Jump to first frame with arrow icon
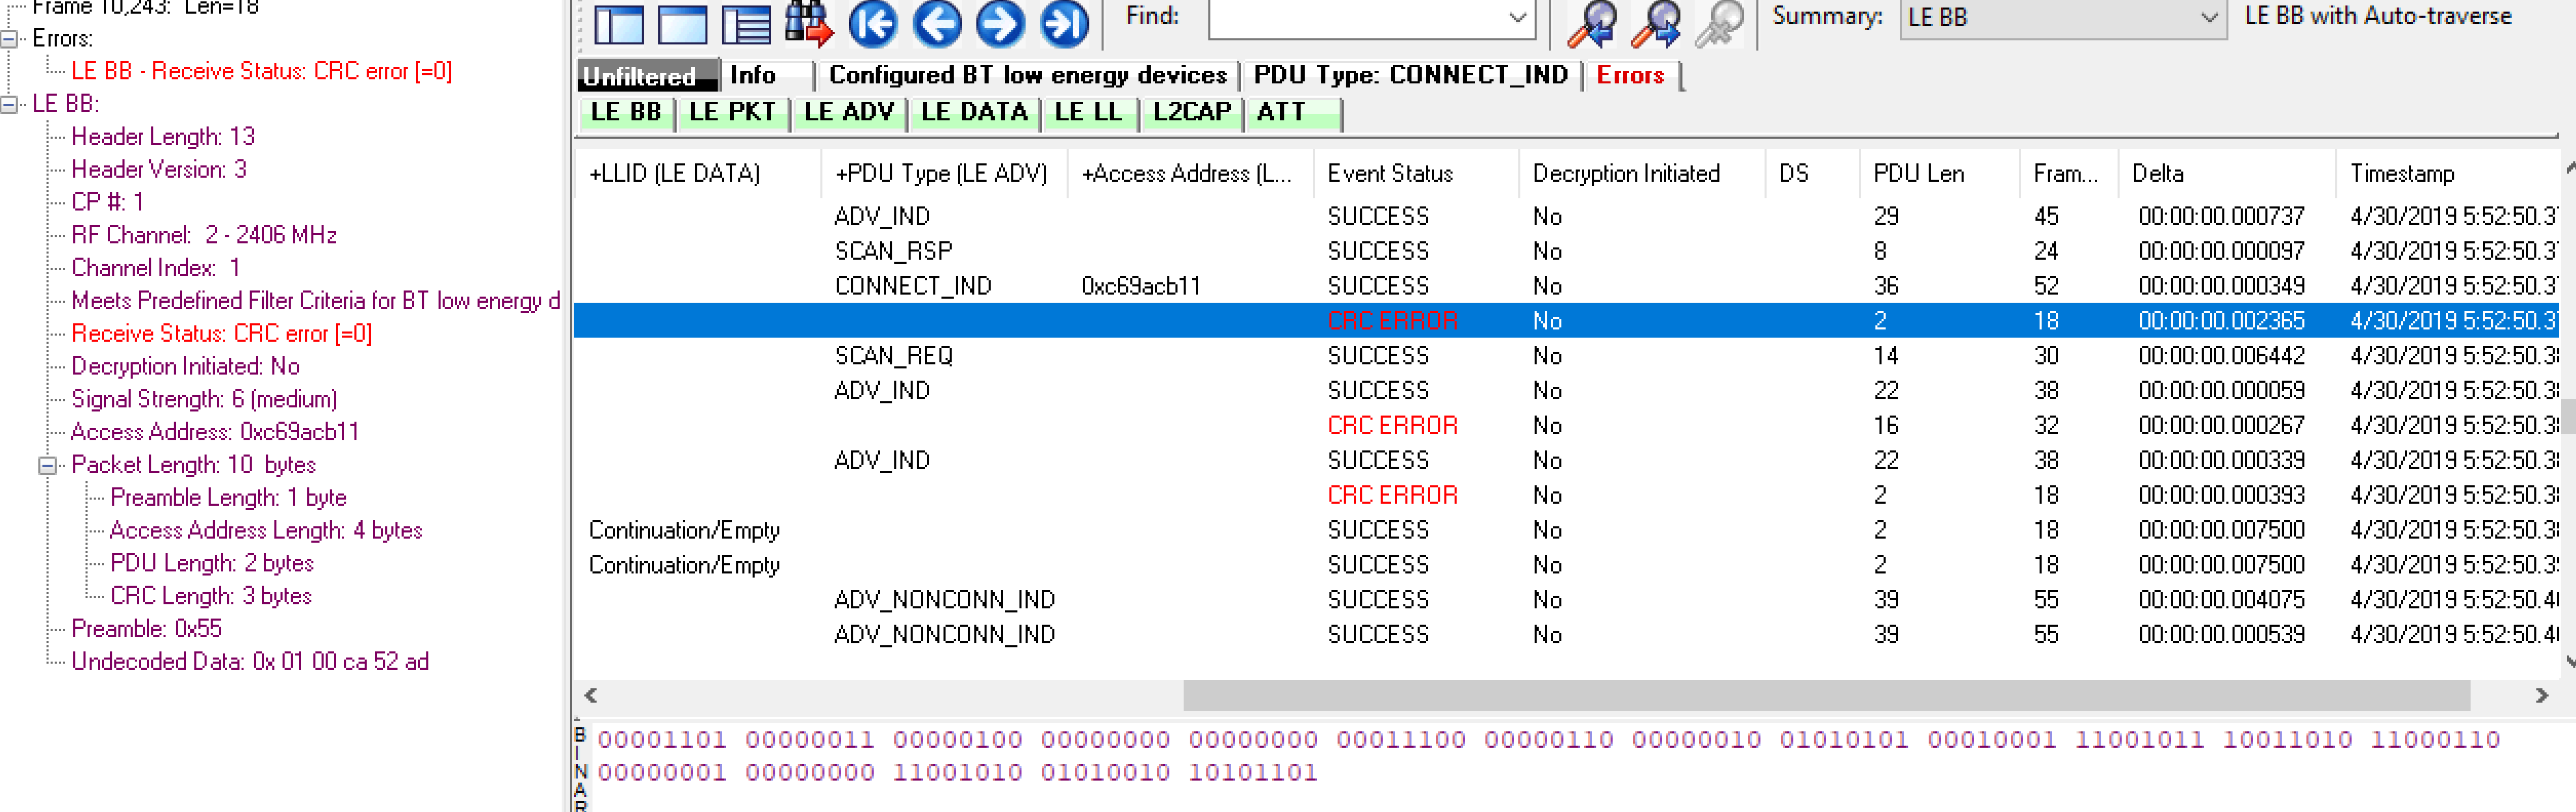This screenshot has width=2576, height=812. point(873,24)
